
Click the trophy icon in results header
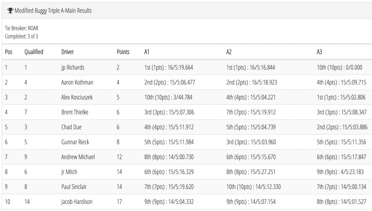(x=10, y=11)
